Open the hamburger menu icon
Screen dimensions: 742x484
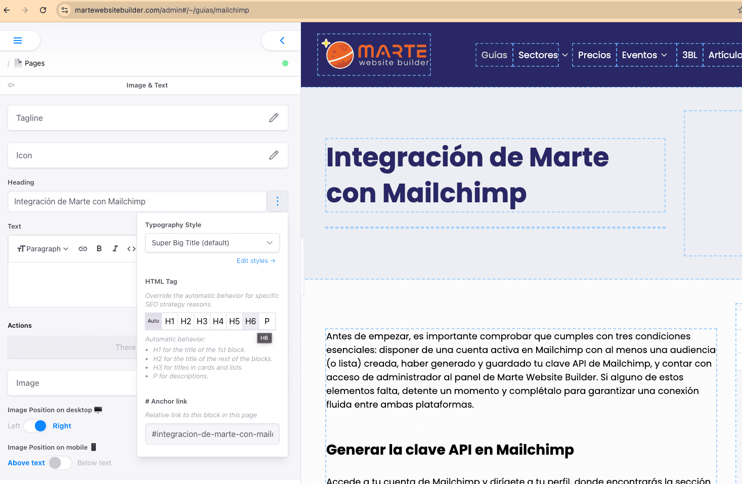pyautogui.click(x=18, y=40)
